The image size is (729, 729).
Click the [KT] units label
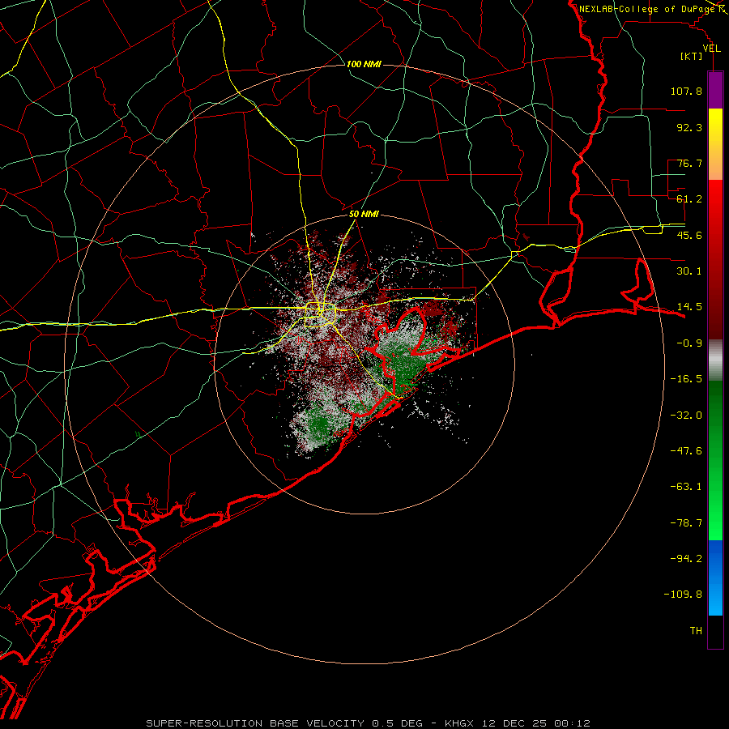click(692, 57)
